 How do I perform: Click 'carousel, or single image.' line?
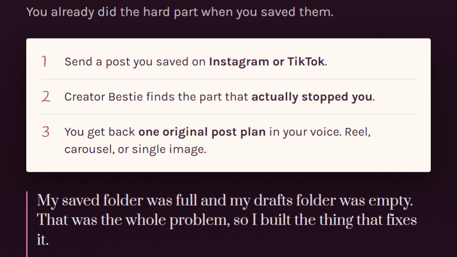click(136, 149)
